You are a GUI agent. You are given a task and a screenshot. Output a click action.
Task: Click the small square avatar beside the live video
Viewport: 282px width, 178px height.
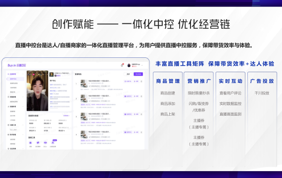(51, 75)
